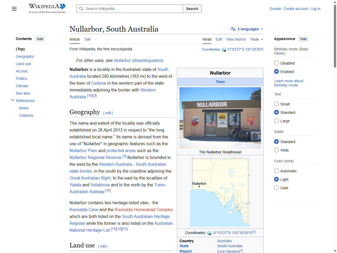Open the Yellabinna link

pos(100,185)
